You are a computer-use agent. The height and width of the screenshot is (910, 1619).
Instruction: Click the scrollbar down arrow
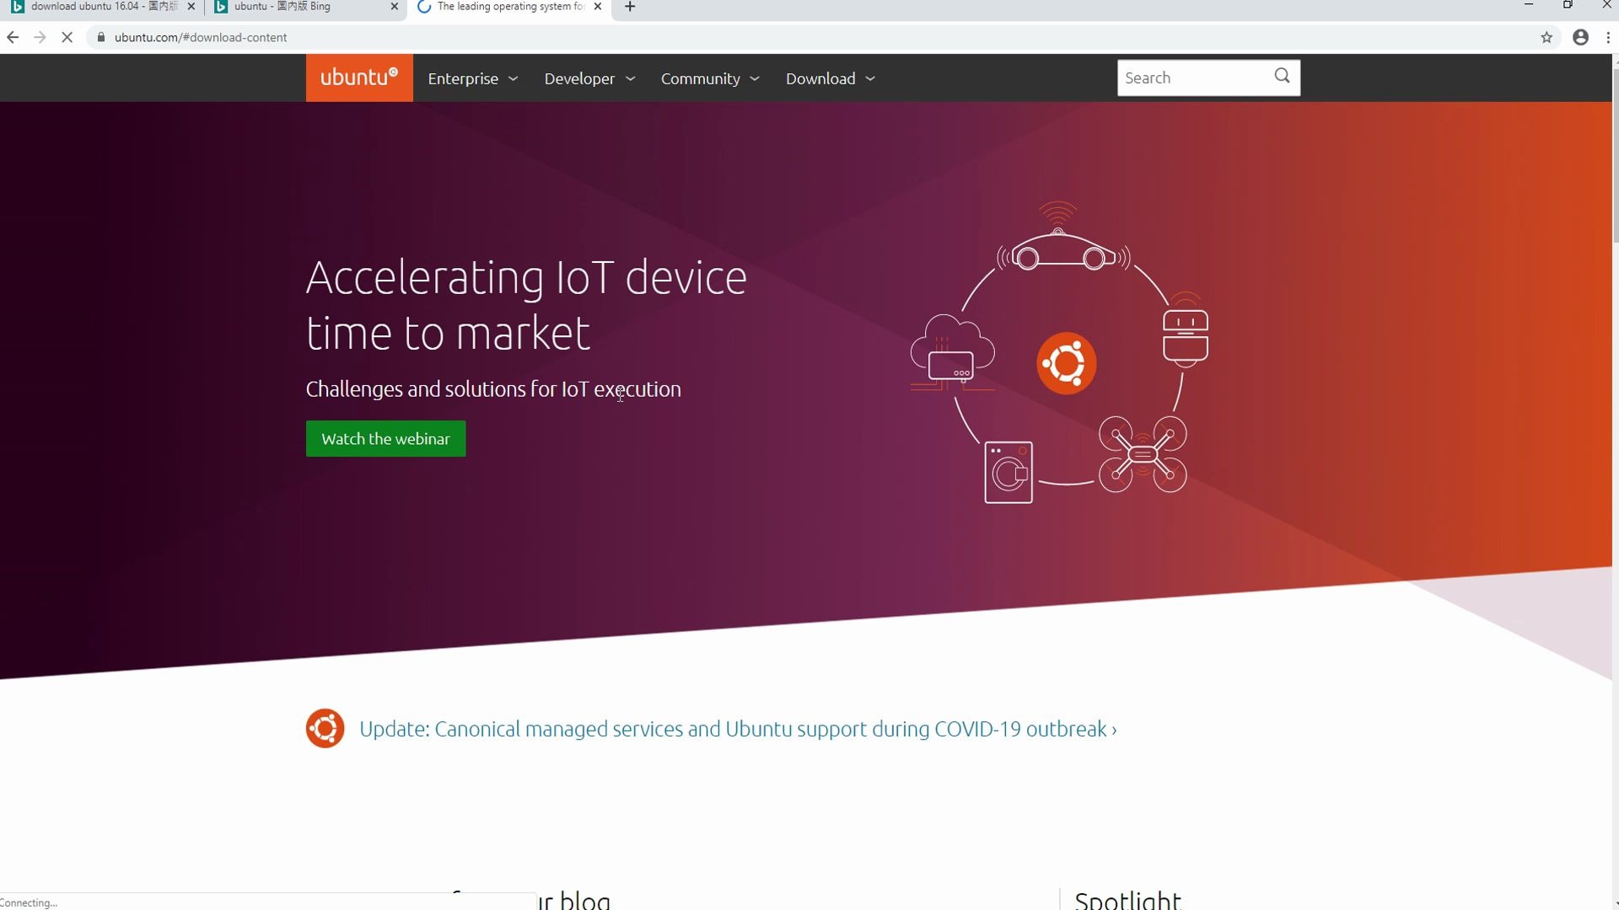coord(1615,902)
